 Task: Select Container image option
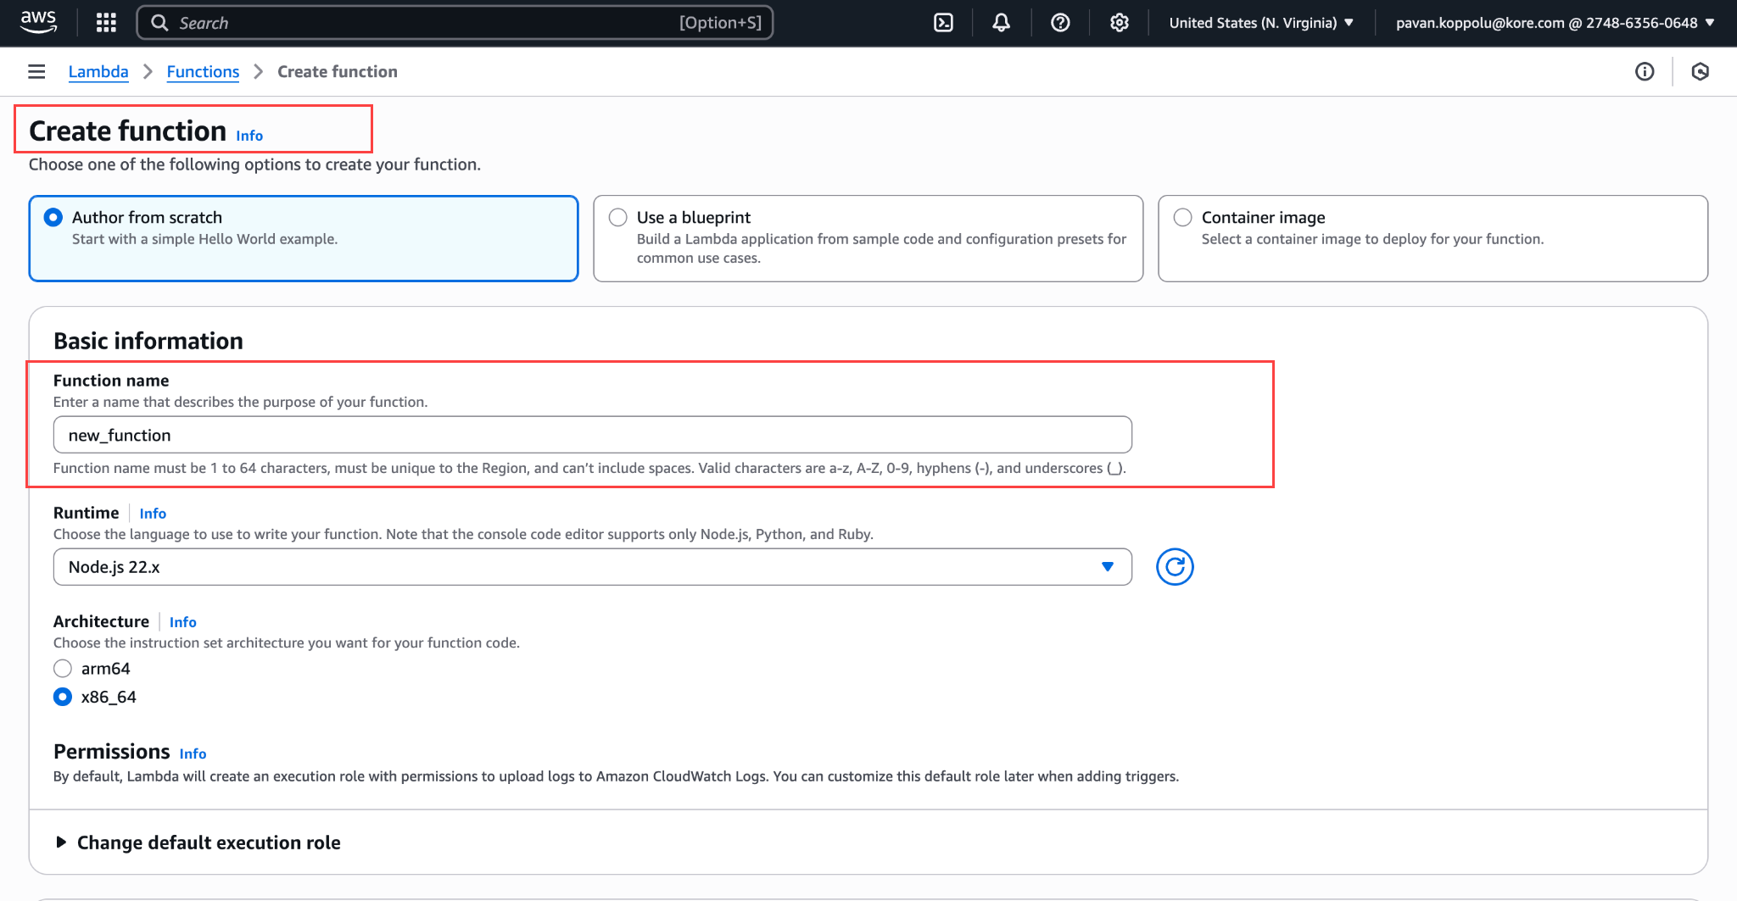click(1433, 238)
